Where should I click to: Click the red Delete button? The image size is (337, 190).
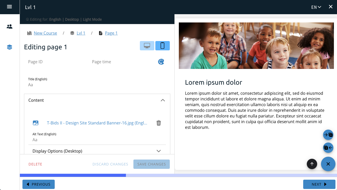pyautogui.click(x=35, y=164)
